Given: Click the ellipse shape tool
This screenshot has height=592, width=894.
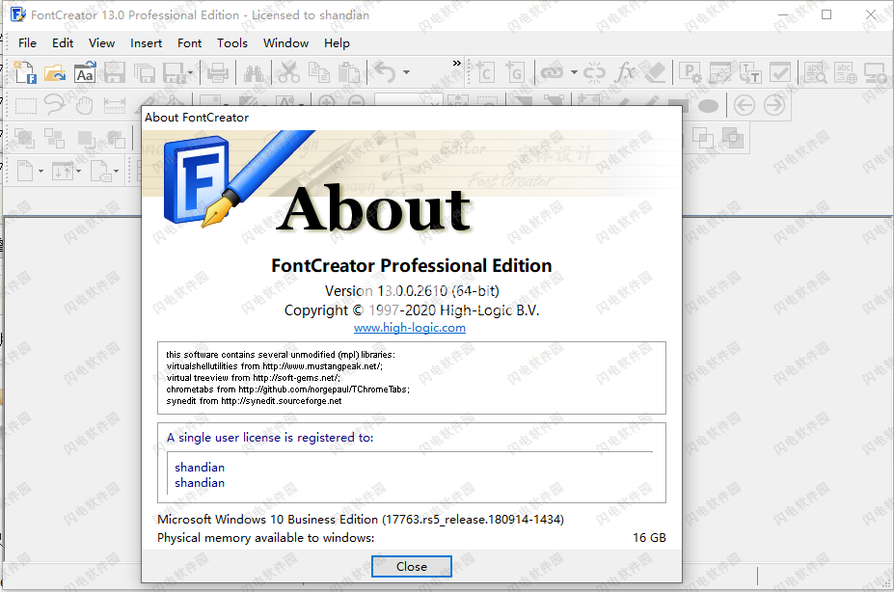Looking at the screenshot, I should point(708,106).
